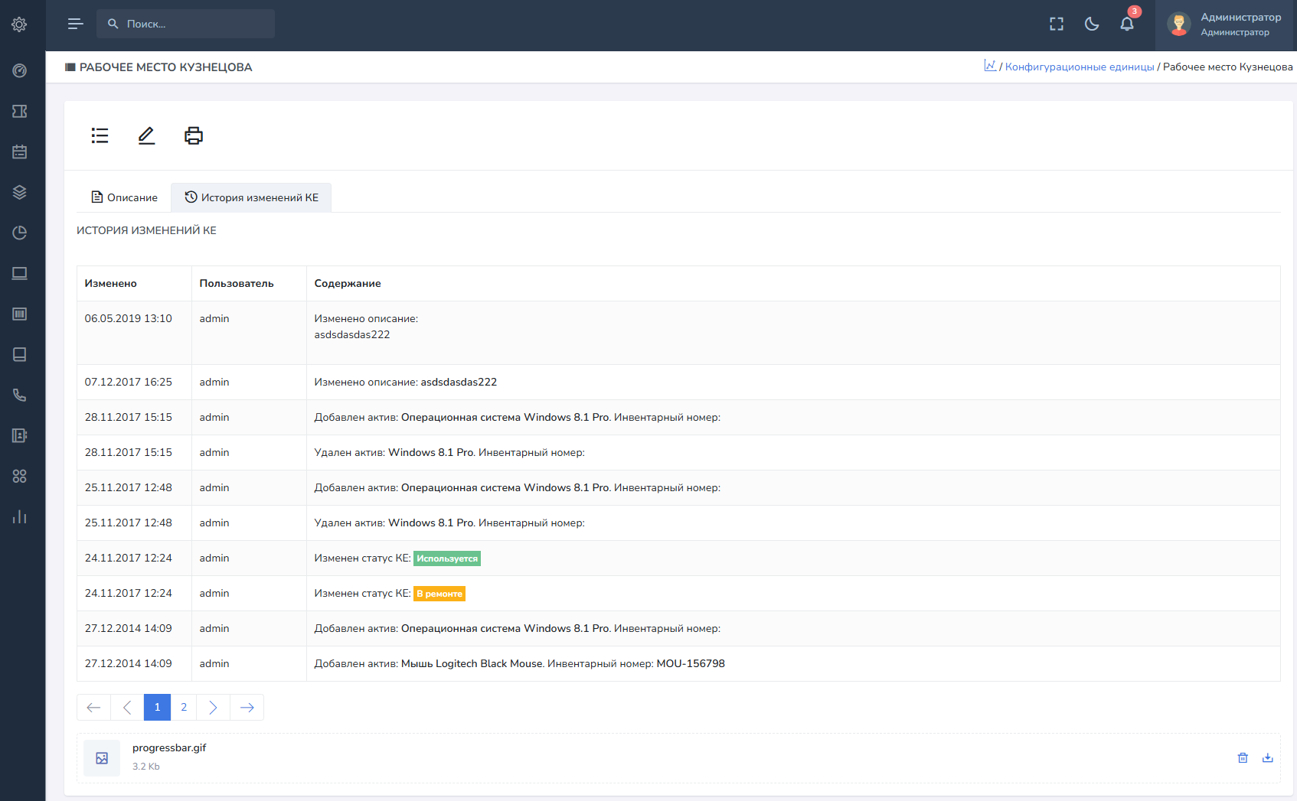Open the calendar icon in sidebar
Screen dimensions: 1297x801
20,151
